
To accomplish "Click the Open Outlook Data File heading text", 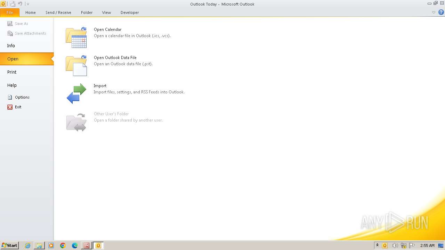I will 115,58.
